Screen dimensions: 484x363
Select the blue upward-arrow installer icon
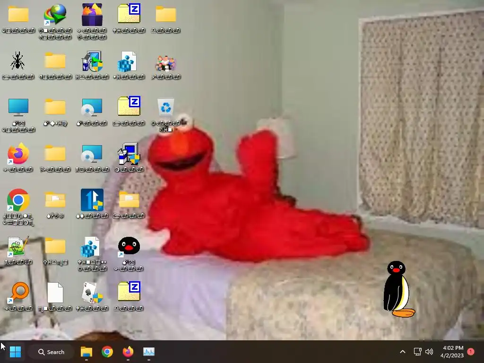[x=92, y=200]
